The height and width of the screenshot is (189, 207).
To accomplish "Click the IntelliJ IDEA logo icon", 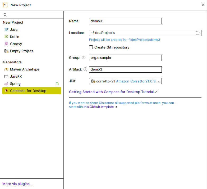I will [5, 5].
